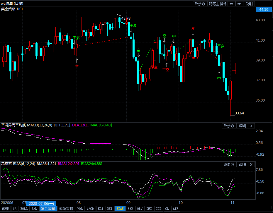Viewport: 273px width, 213px height.
Task: Click the 2020-07-06 date marker
Action: (x=41, y=203)
